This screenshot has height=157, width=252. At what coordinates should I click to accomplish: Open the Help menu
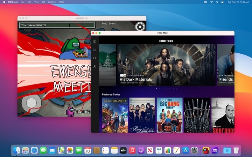coord(61,2)
